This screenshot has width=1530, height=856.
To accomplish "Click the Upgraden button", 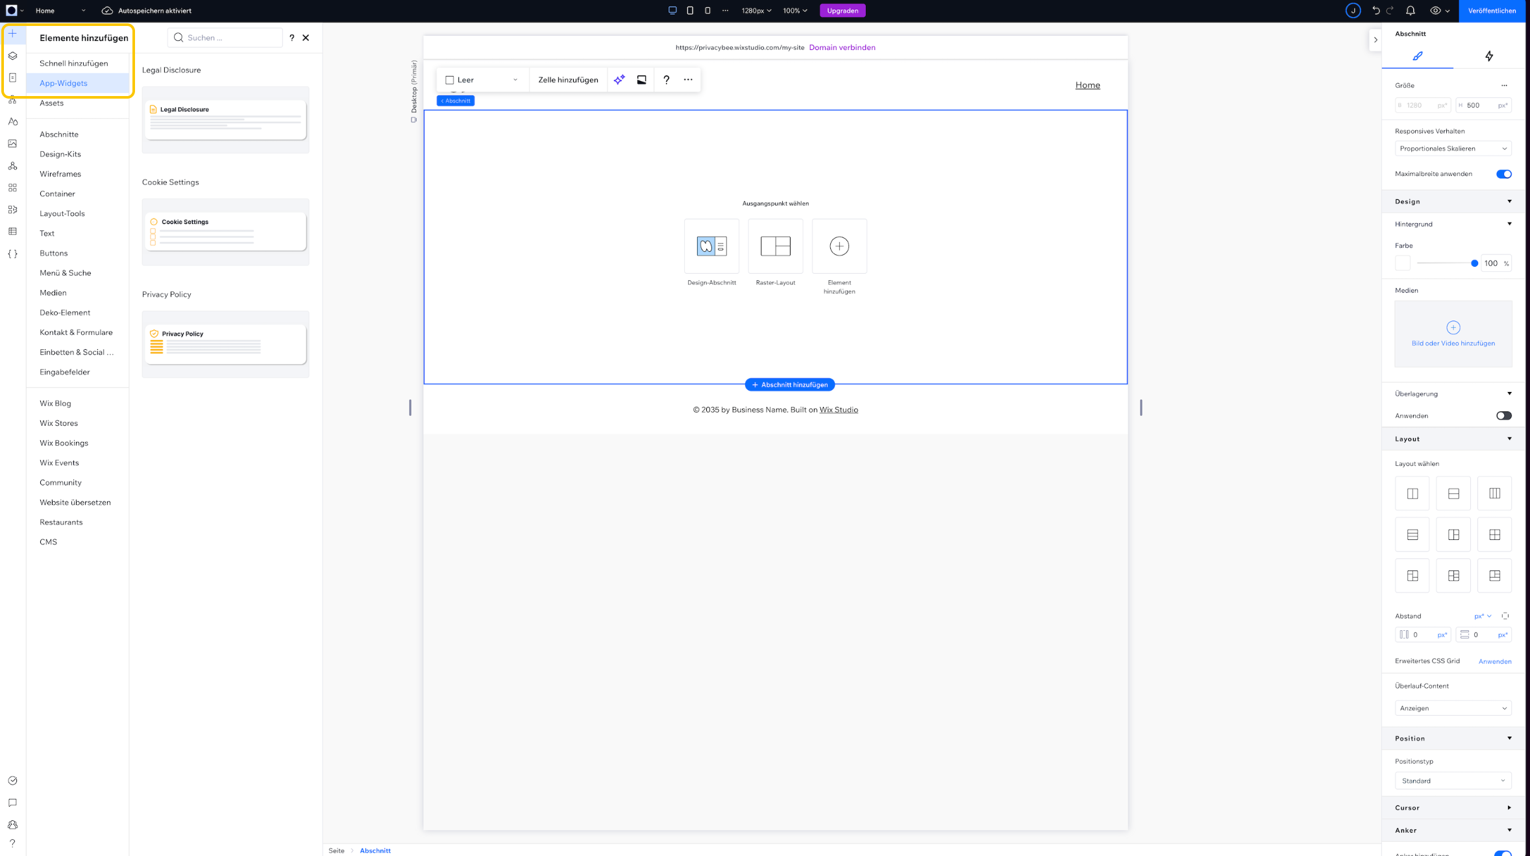I will click(x=842, y=10).
